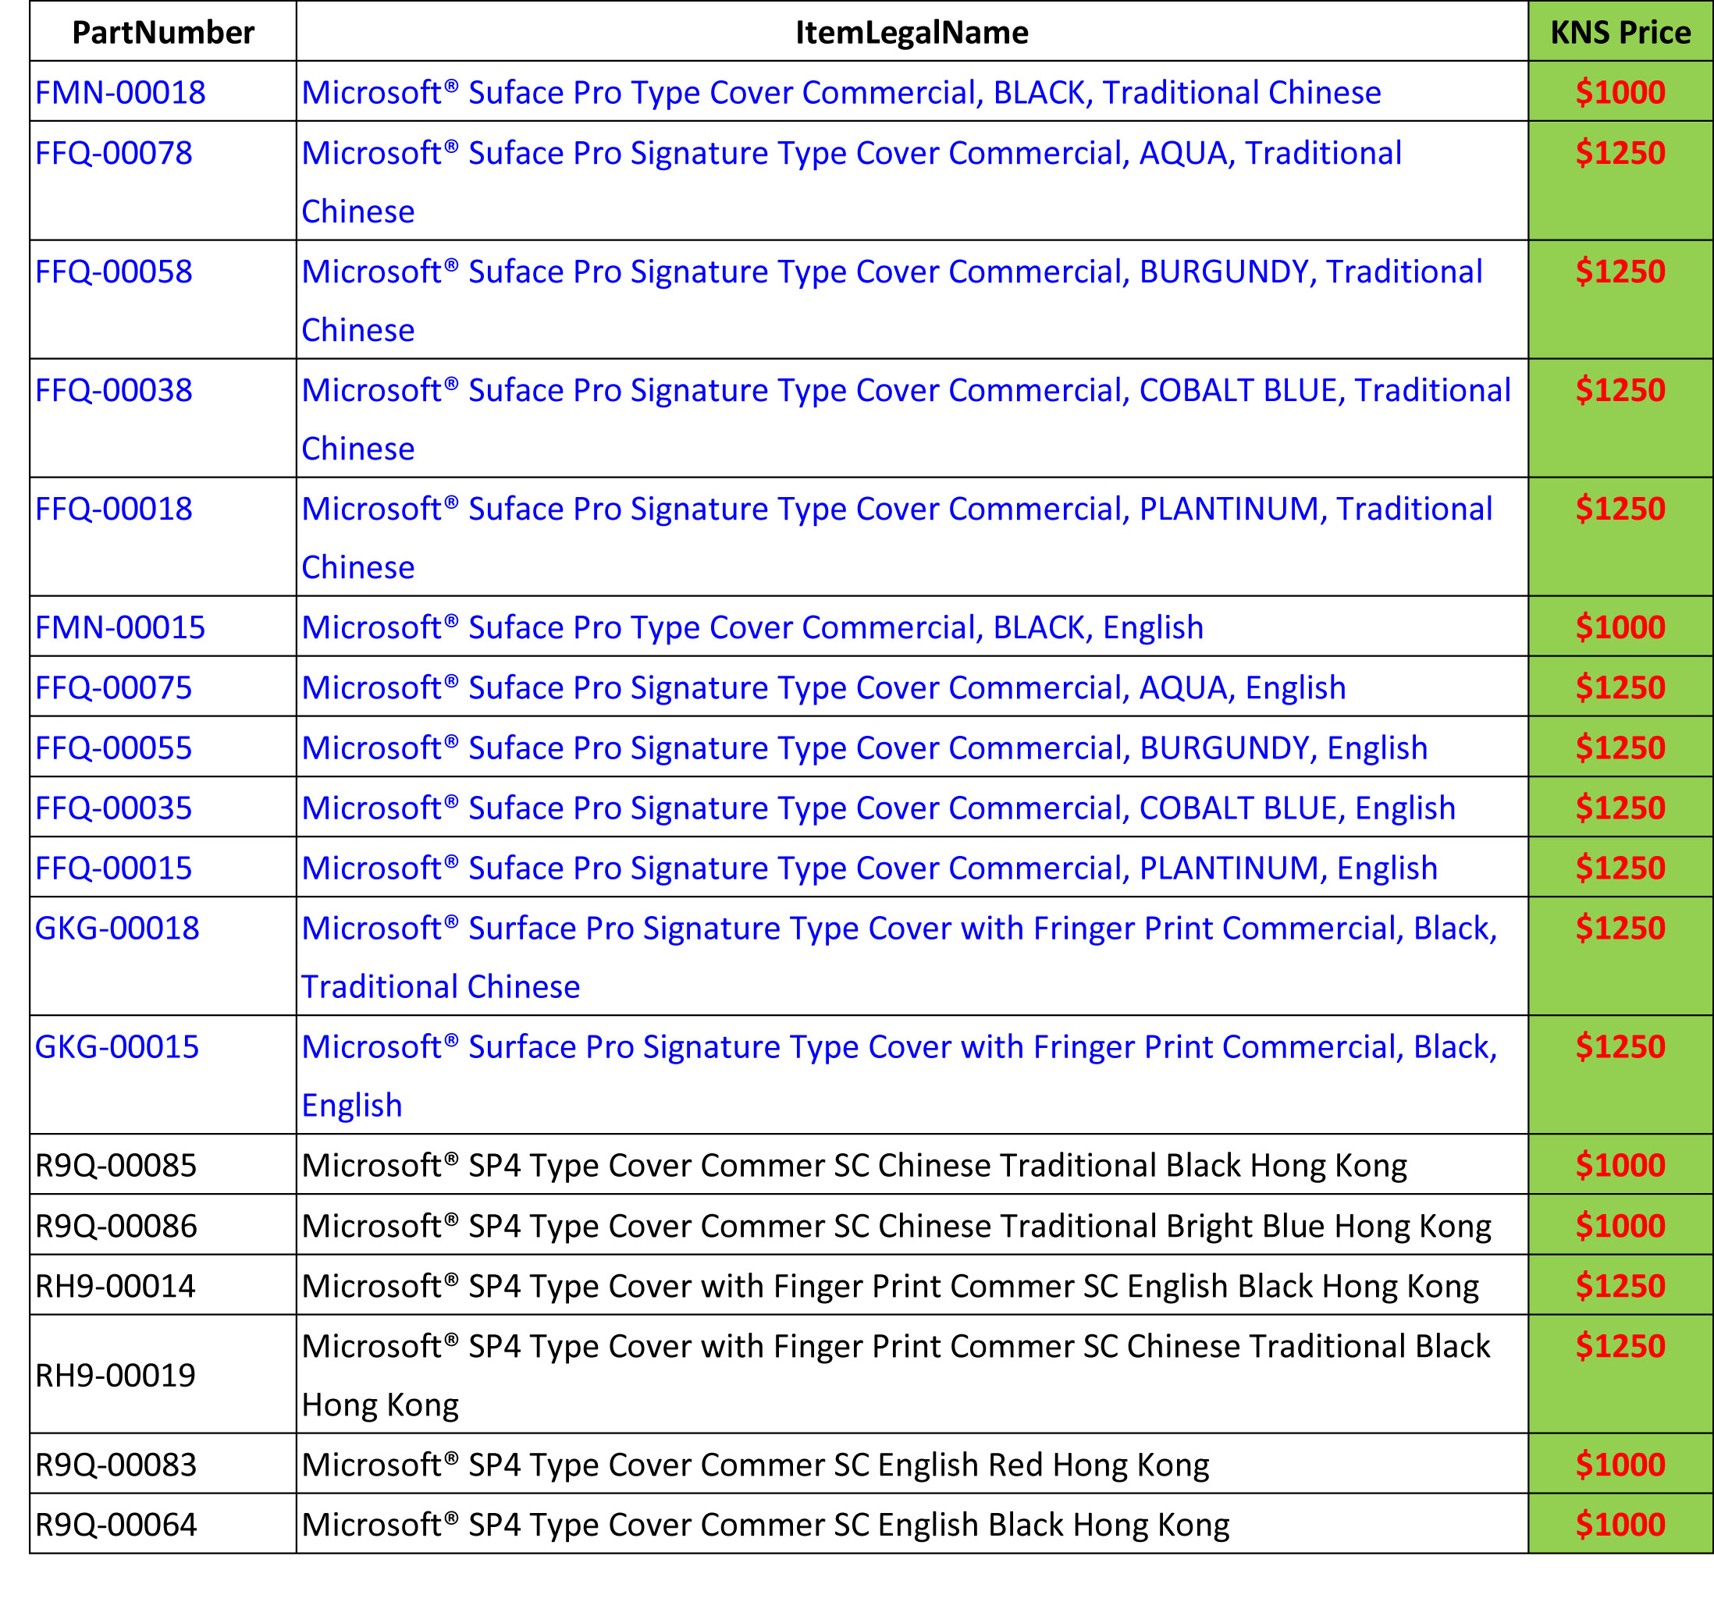Click the $1250 price for RH9-00014
1714x1616 pixels.
(x=1620, y=1286)
